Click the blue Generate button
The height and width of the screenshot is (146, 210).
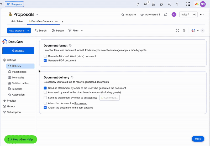pos(18,51)
